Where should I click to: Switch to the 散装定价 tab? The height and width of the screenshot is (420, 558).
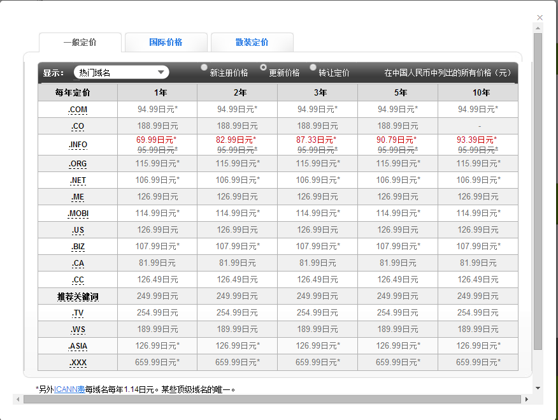252,42
